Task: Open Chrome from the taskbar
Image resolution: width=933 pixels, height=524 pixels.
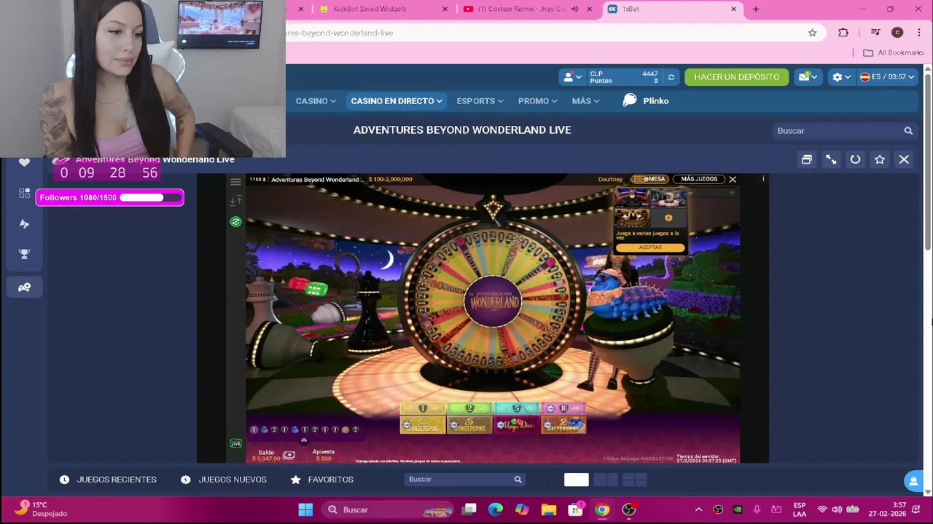Action: [x=602, y=509]
